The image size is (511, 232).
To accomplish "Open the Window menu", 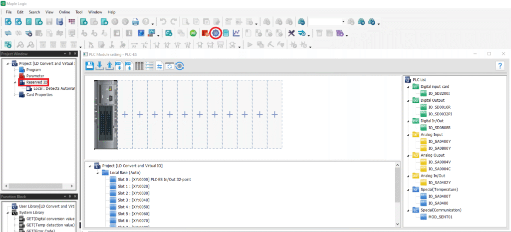I will click(95, 12).
